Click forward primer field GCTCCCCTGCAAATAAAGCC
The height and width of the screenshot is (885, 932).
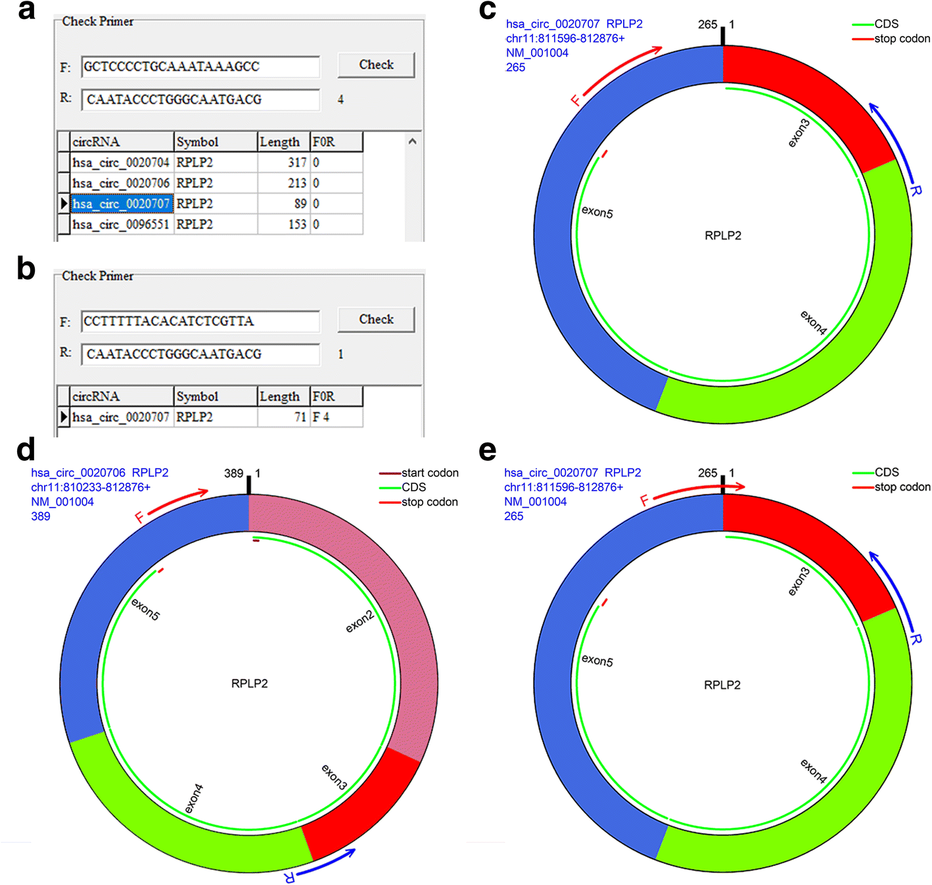point(200,67)
